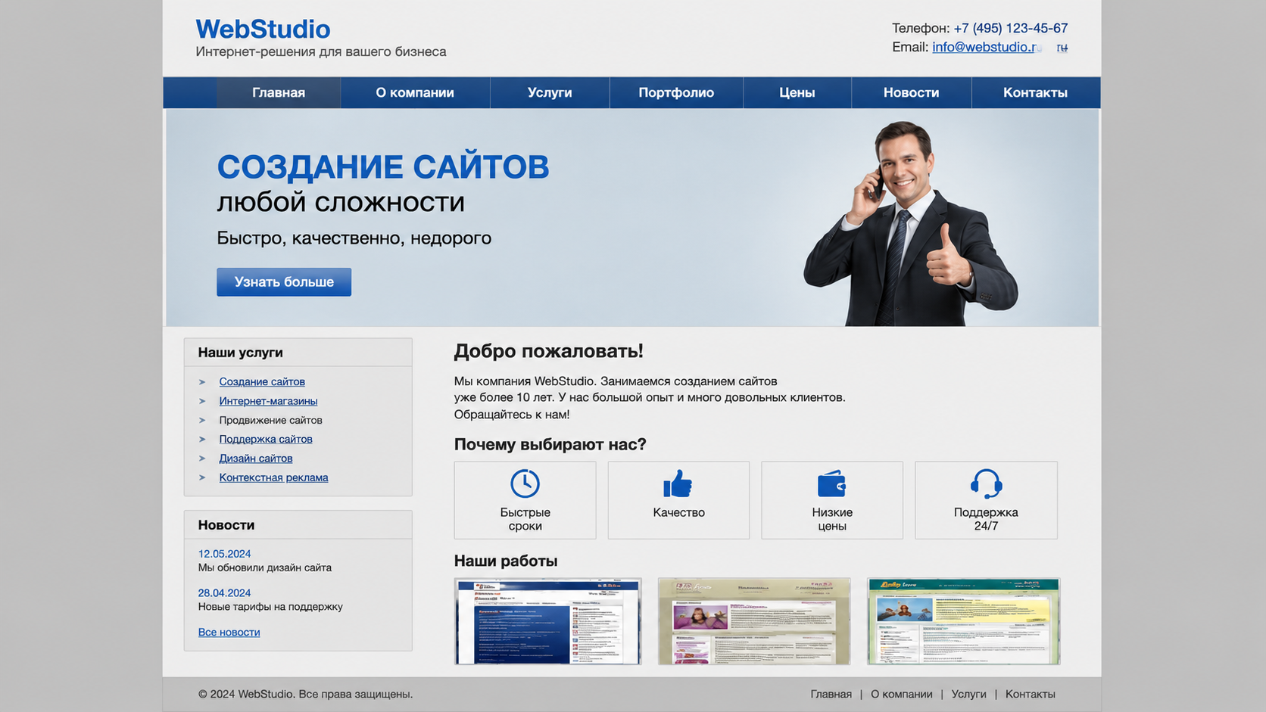Click the copyright text © 2024 WebStudio
Image resolution: width=1266 pixels, height=712 pixels.
point(305,694)
